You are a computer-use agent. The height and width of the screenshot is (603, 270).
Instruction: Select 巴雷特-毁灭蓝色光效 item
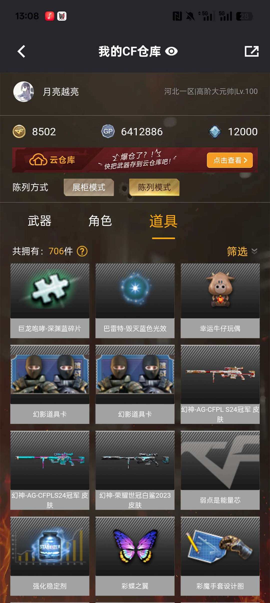click(x=135, y=301)
